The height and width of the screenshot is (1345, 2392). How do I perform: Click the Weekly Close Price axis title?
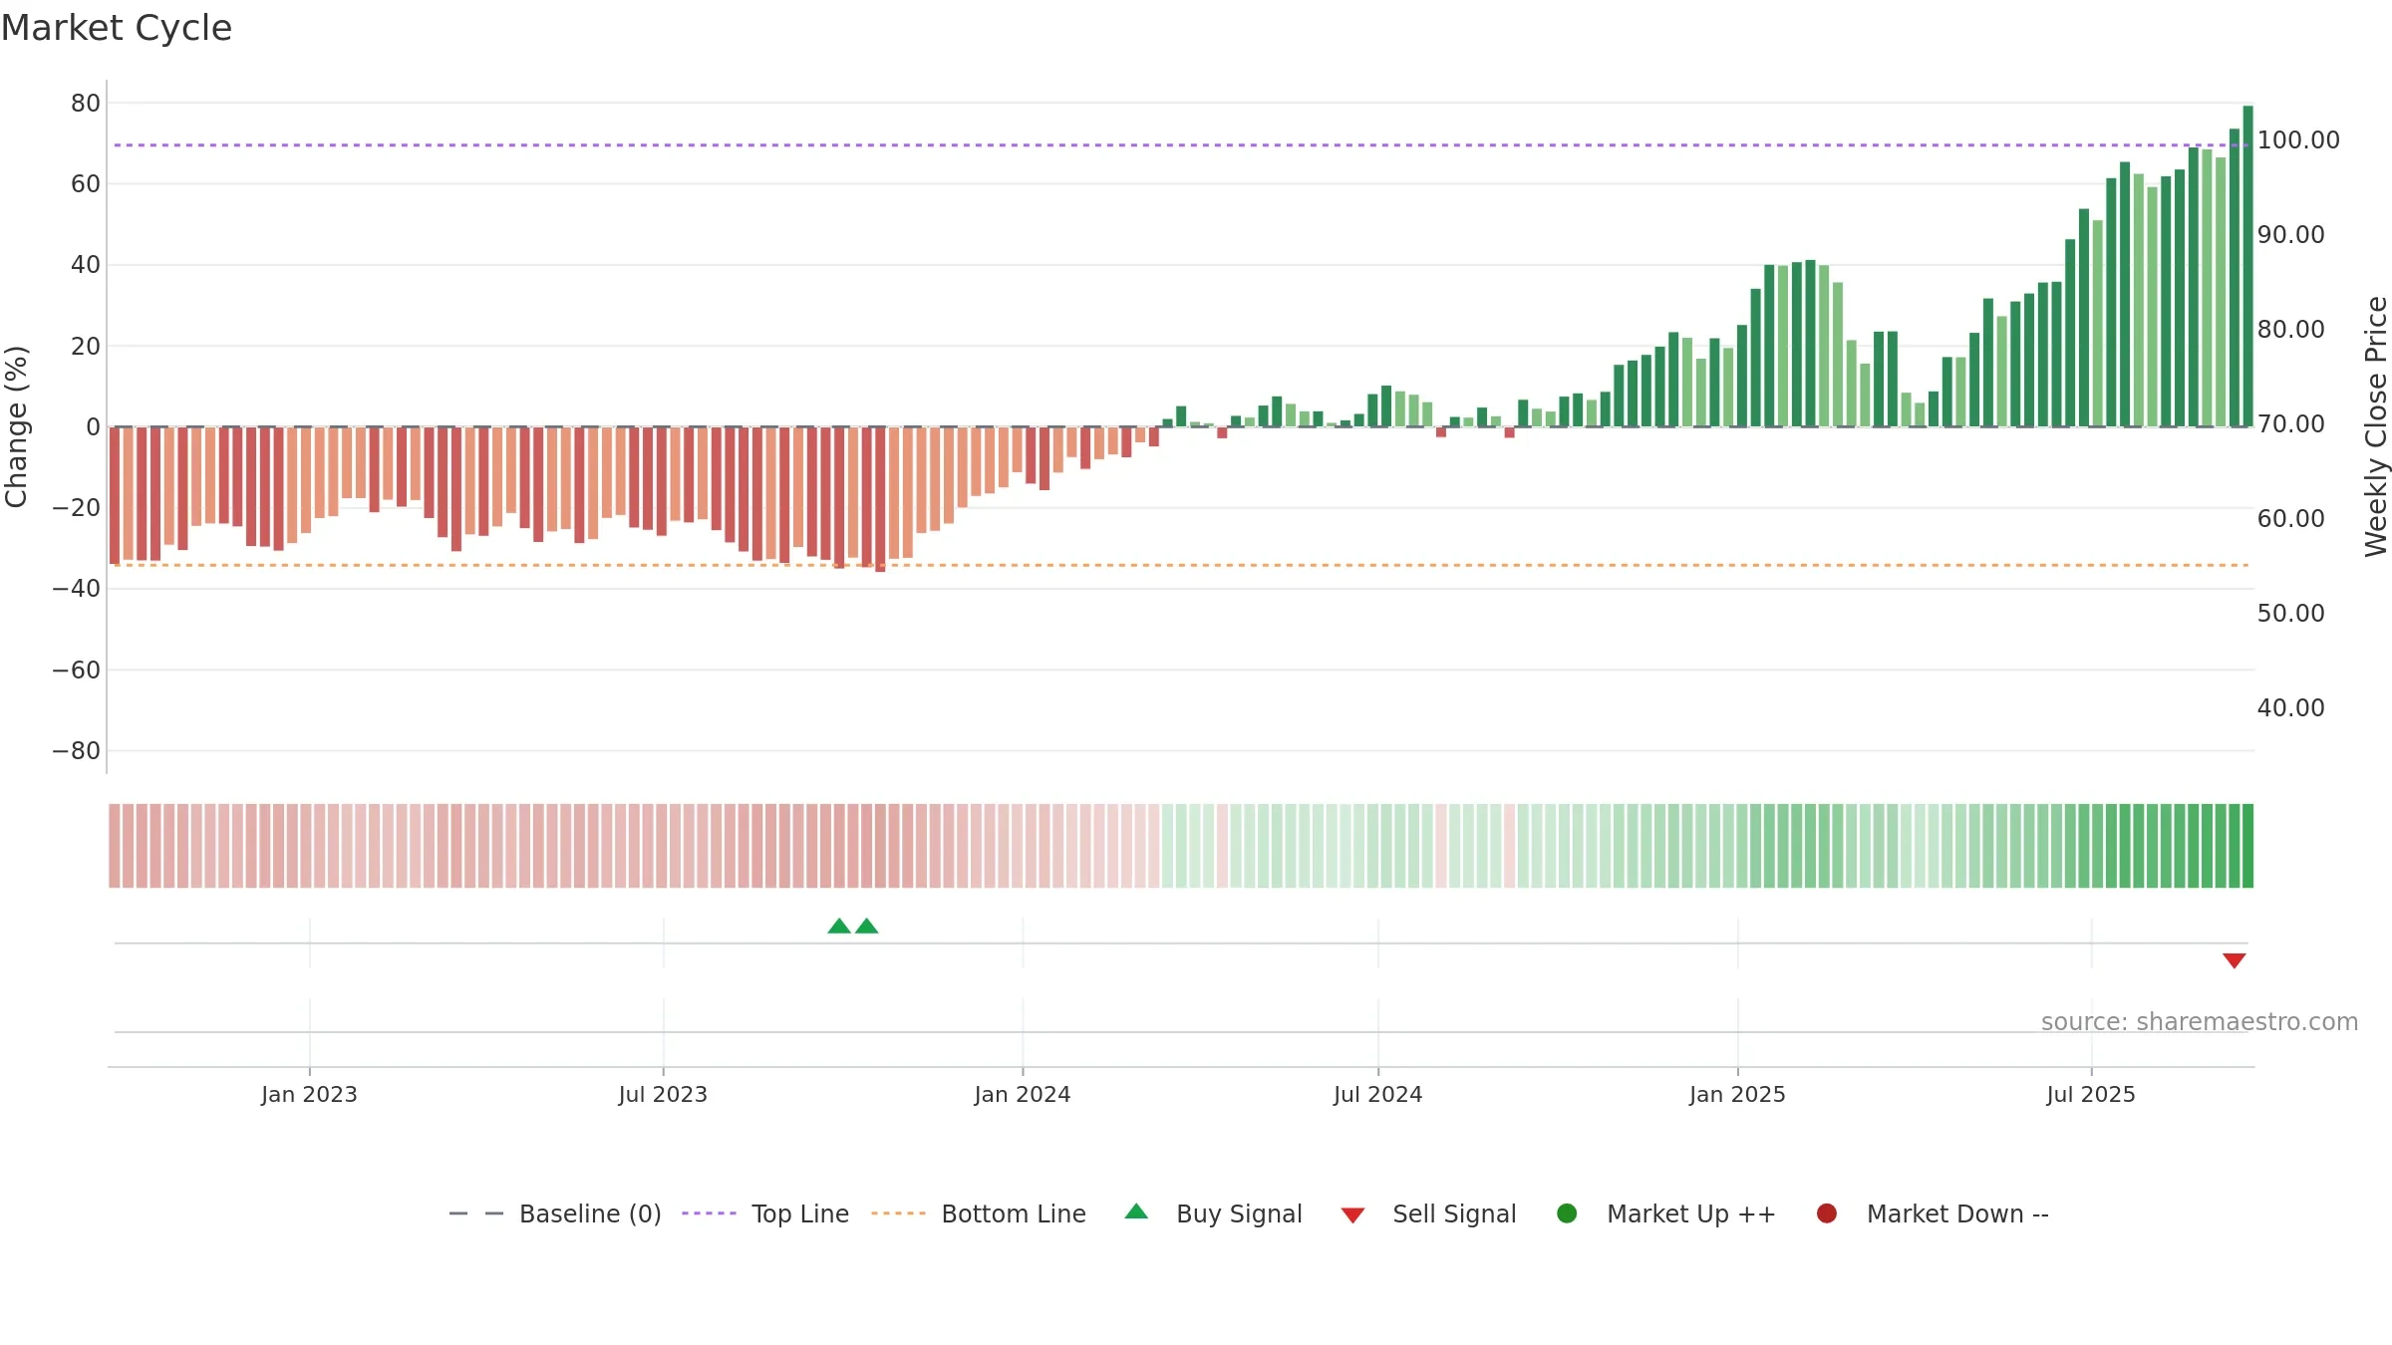tap(2376, 426)
